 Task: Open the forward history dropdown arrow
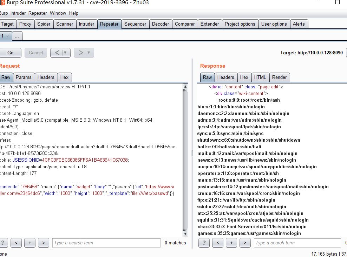[x=89, y=53]
